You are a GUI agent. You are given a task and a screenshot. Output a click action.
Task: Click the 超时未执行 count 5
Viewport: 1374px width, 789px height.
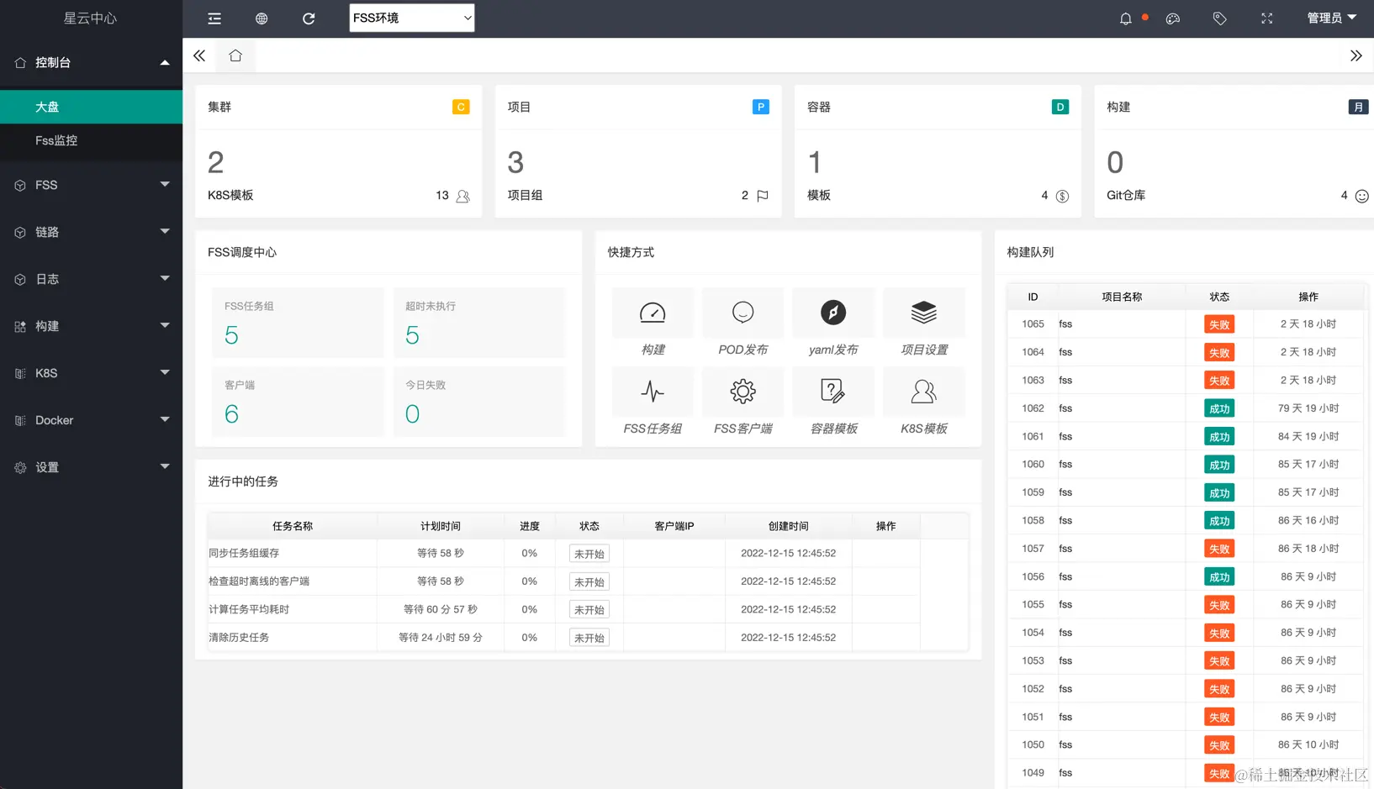(x=412, y=335)
